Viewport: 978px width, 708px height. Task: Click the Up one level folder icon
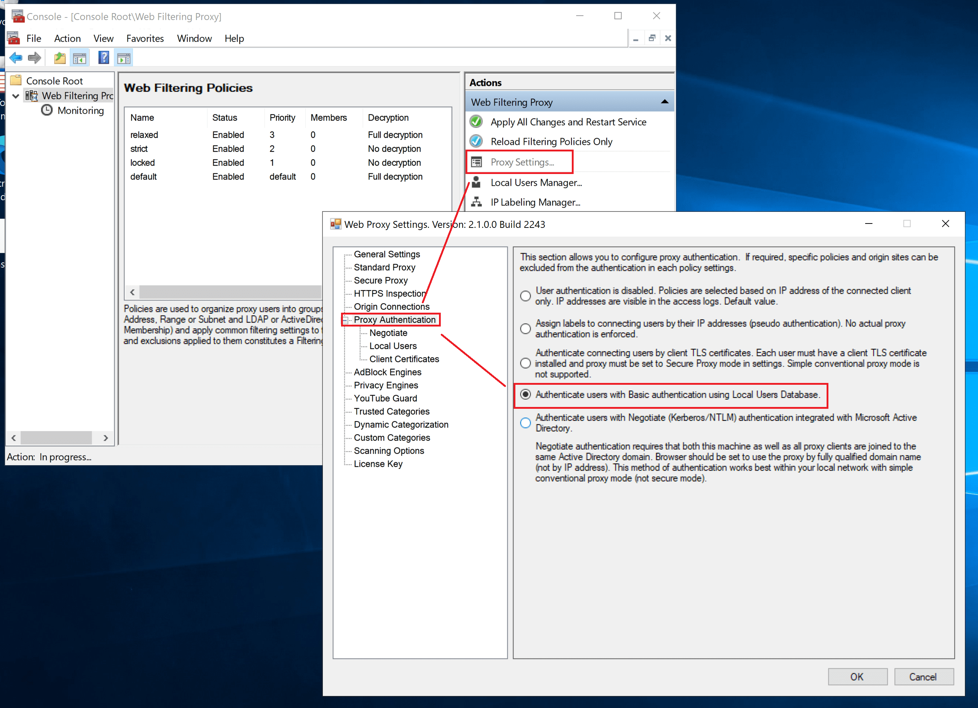click(x=59, y=58)
